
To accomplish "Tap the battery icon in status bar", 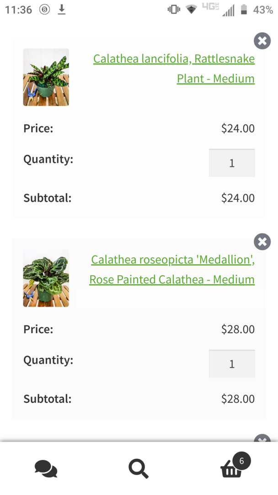I will click(244, 10).
